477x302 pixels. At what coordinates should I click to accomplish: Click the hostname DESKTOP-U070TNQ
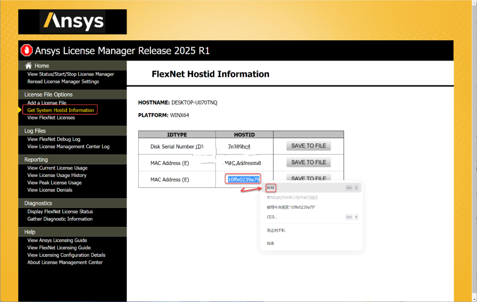pyautogui.click(x=194, y=103)
